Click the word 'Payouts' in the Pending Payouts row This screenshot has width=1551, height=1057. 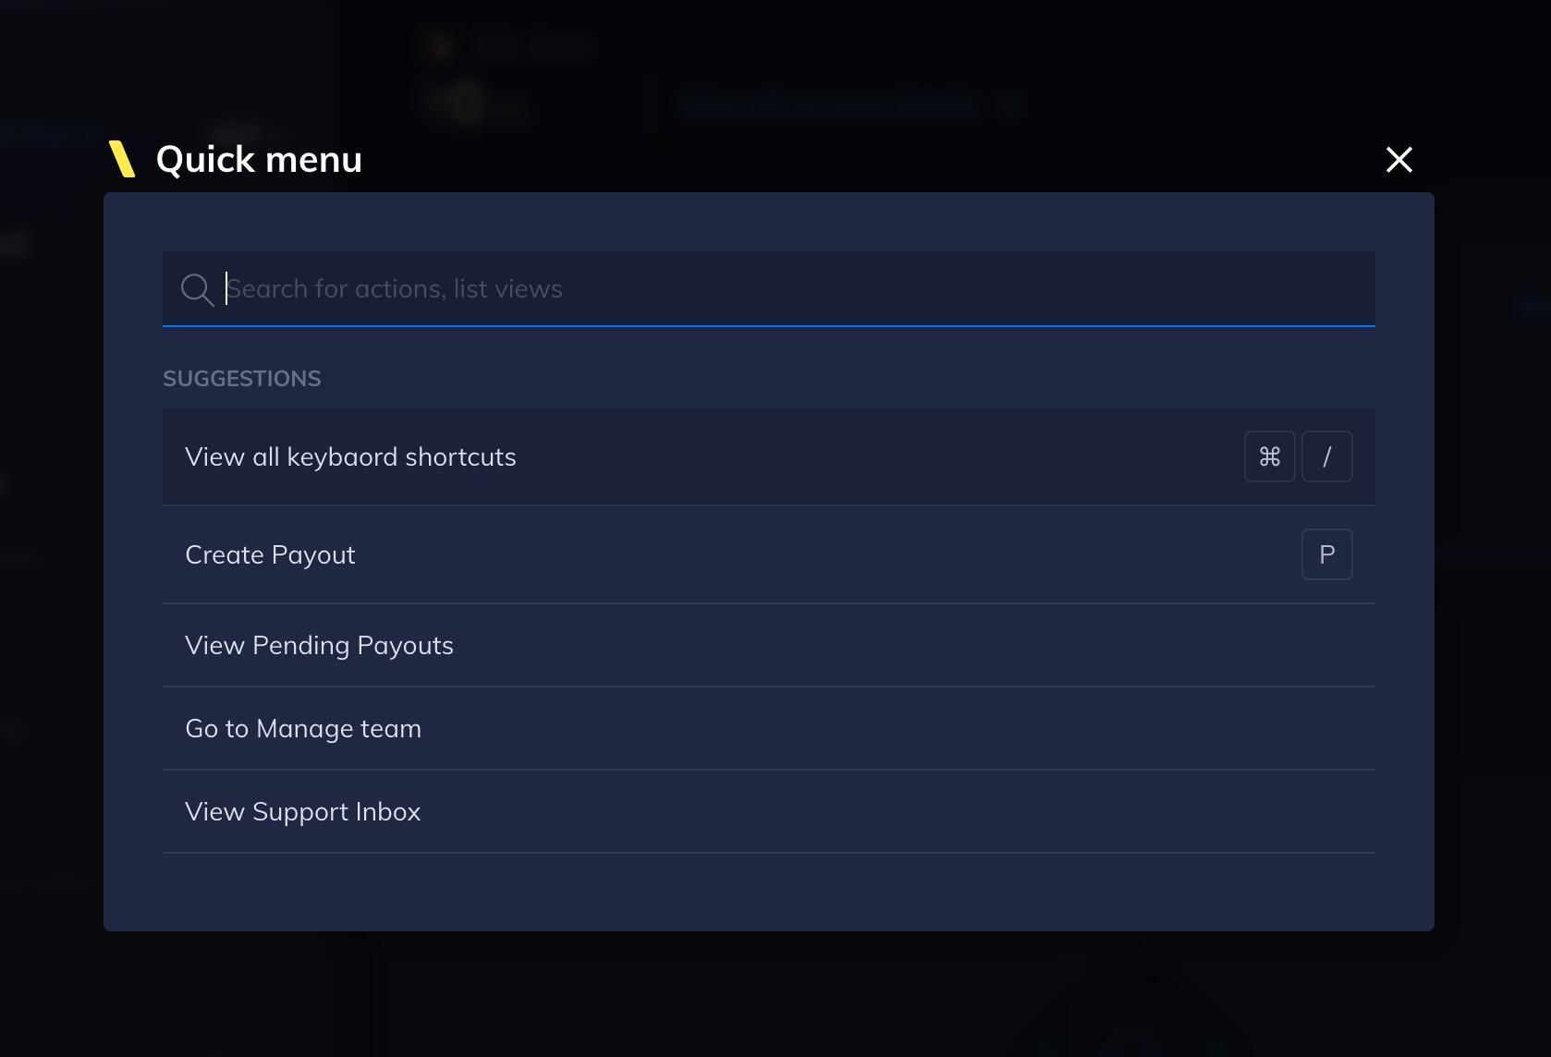point(406,646)
